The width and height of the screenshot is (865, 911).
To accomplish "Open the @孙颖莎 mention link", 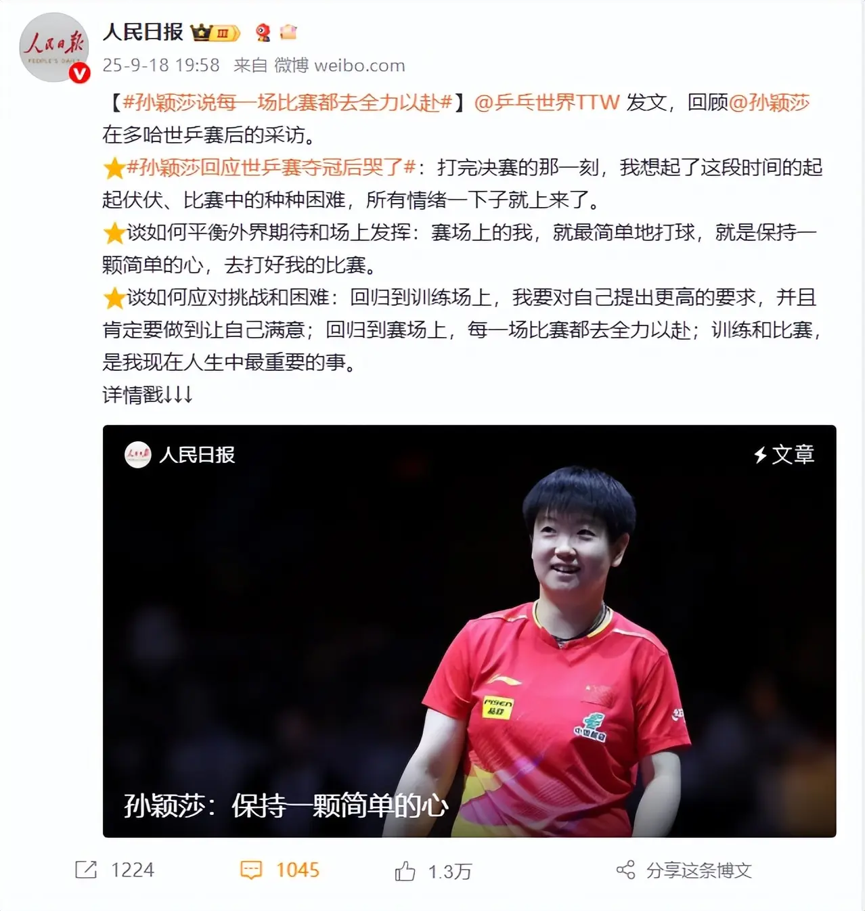I will click(769, 102).
